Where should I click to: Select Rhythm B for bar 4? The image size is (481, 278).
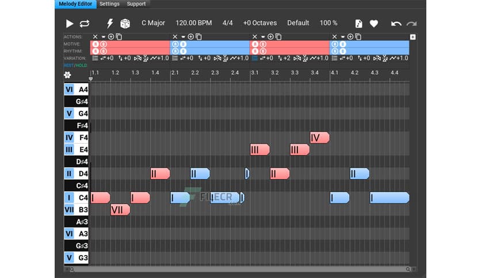(x=343, y=51)
